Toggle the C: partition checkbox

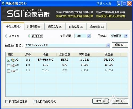8,60
